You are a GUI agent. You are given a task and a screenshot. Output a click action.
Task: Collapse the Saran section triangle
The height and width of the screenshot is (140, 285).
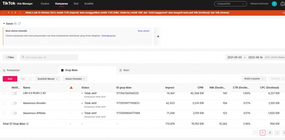tap(4, 24)
